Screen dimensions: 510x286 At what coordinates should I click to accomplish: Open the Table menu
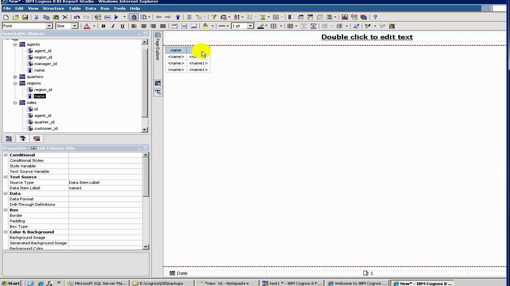pyautogui.click(x=75, y=8)
